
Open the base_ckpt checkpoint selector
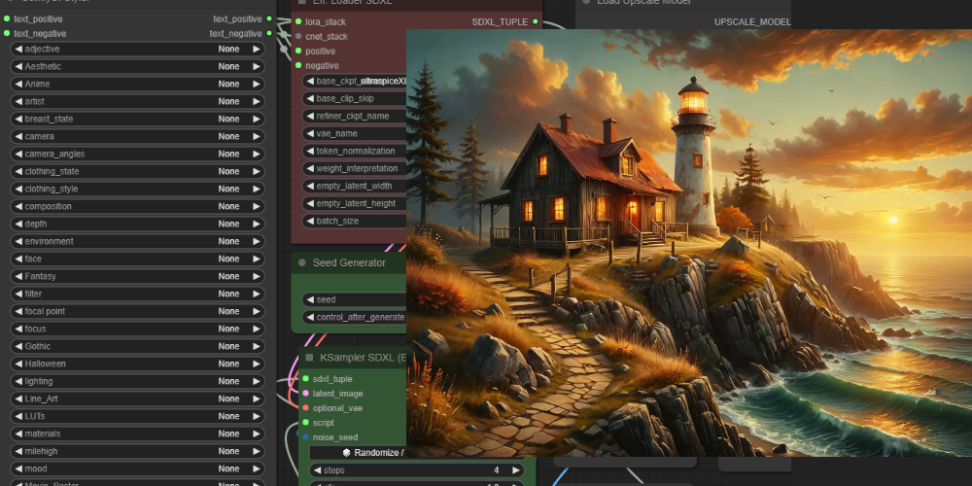point(355,82)
